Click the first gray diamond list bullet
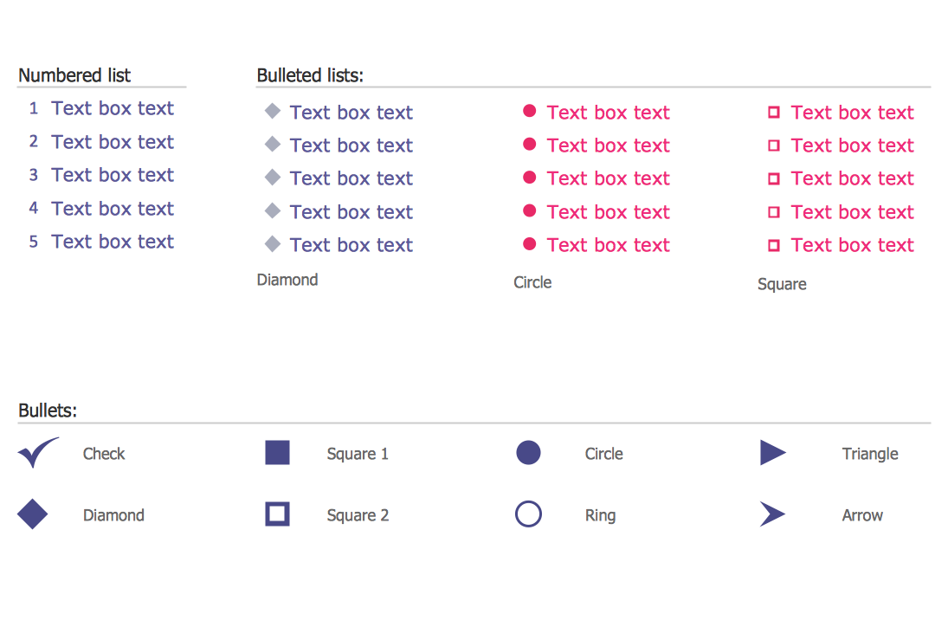Image resolution: width=948 pixels, height=627 pixels. click(x=272, y=111)
